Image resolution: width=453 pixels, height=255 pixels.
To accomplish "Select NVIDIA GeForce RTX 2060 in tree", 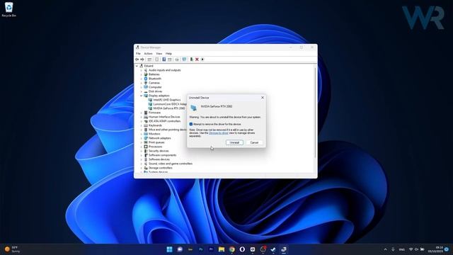I will pos(169,108).
